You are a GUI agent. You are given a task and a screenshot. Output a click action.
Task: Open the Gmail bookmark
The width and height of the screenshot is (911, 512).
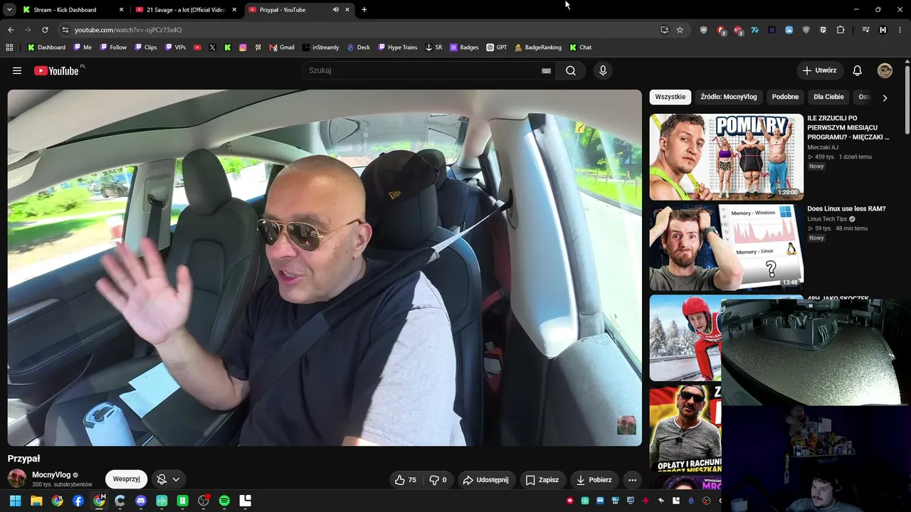(x=282, y=48)
